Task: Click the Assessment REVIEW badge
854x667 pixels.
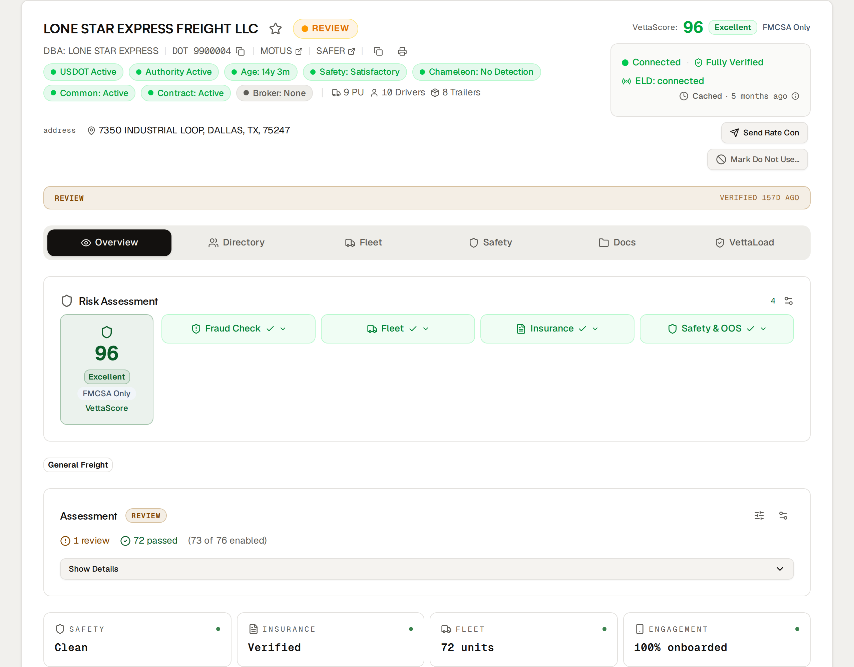Action: click(x=146, y=516)
